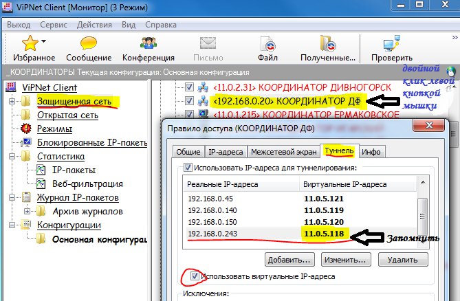Open the Выход menu
The width and height of the screenshot is (460, 301).
19,25
